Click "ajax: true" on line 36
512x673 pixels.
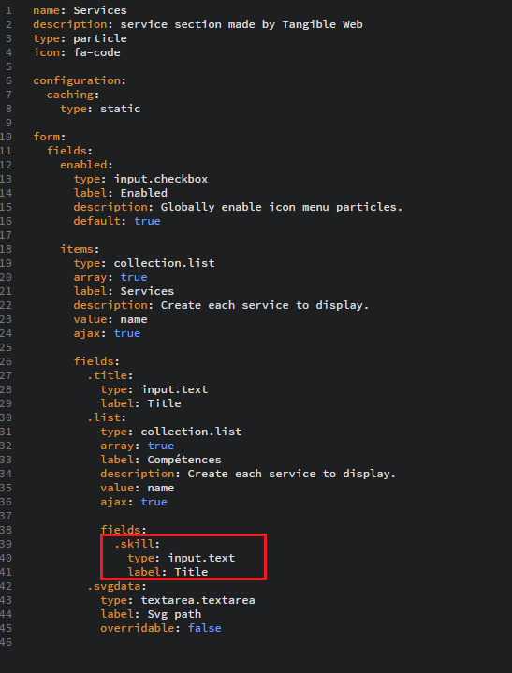pos(134,502)
